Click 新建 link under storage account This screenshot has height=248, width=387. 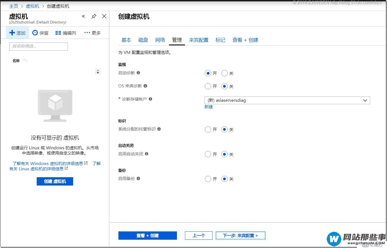(209, 107)
